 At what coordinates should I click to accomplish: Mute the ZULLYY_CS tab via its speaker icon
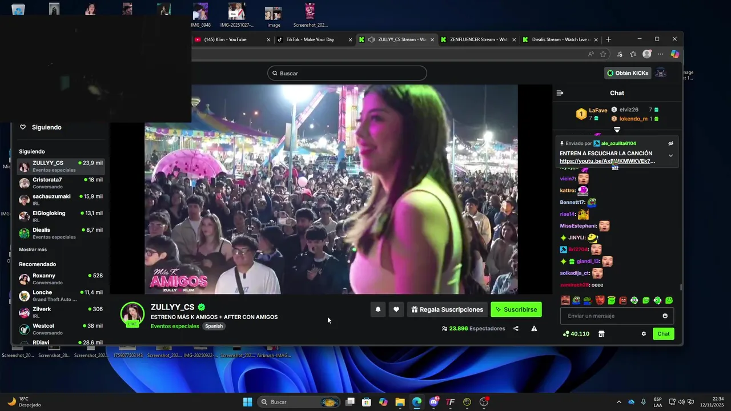(x=371, y=39)
